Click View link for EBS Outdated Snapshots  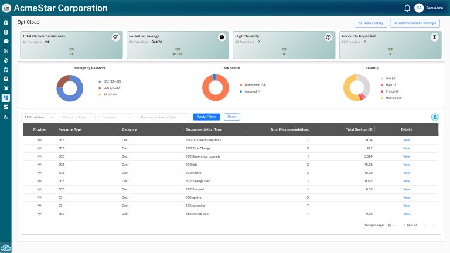click(x=406, y=140)
